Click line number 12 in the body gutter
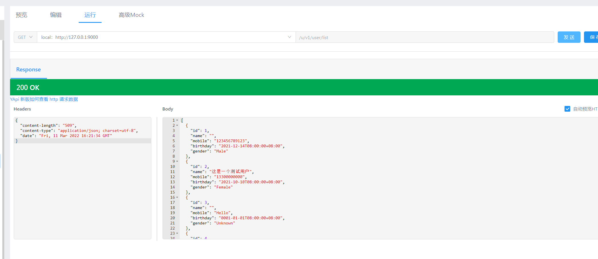The image size is (598, 259). click(x=173, y=177)
